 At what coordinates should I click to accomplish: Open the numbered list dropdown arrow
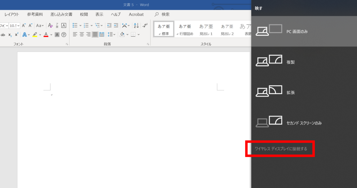[x=92, y=25]
